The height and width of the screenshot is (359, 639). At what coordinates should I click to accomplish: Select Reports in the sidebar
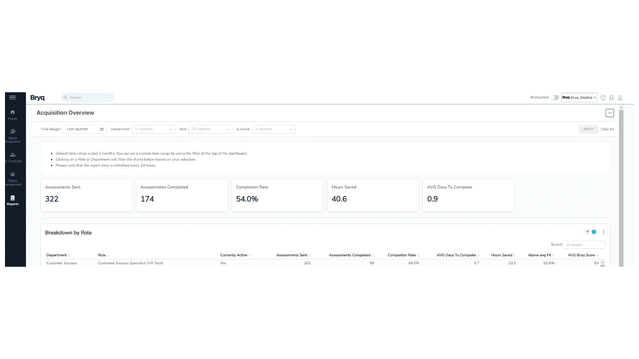click(x=12, y=200)
